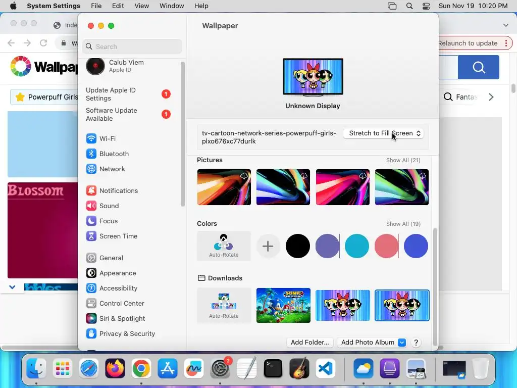517x388 pixels.
Task: Open the Stretch to Fill Screen dropdown
Action: coord(384,133)
